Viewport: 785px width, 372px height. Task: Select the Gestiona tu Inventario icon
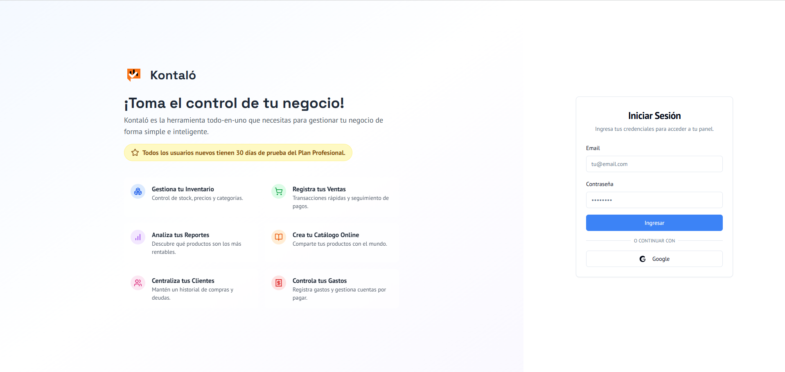point(138,191)
